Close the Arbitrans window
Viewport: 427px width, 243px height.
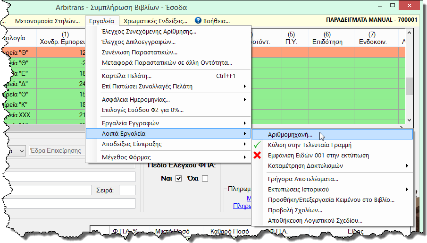coord(409,6)
